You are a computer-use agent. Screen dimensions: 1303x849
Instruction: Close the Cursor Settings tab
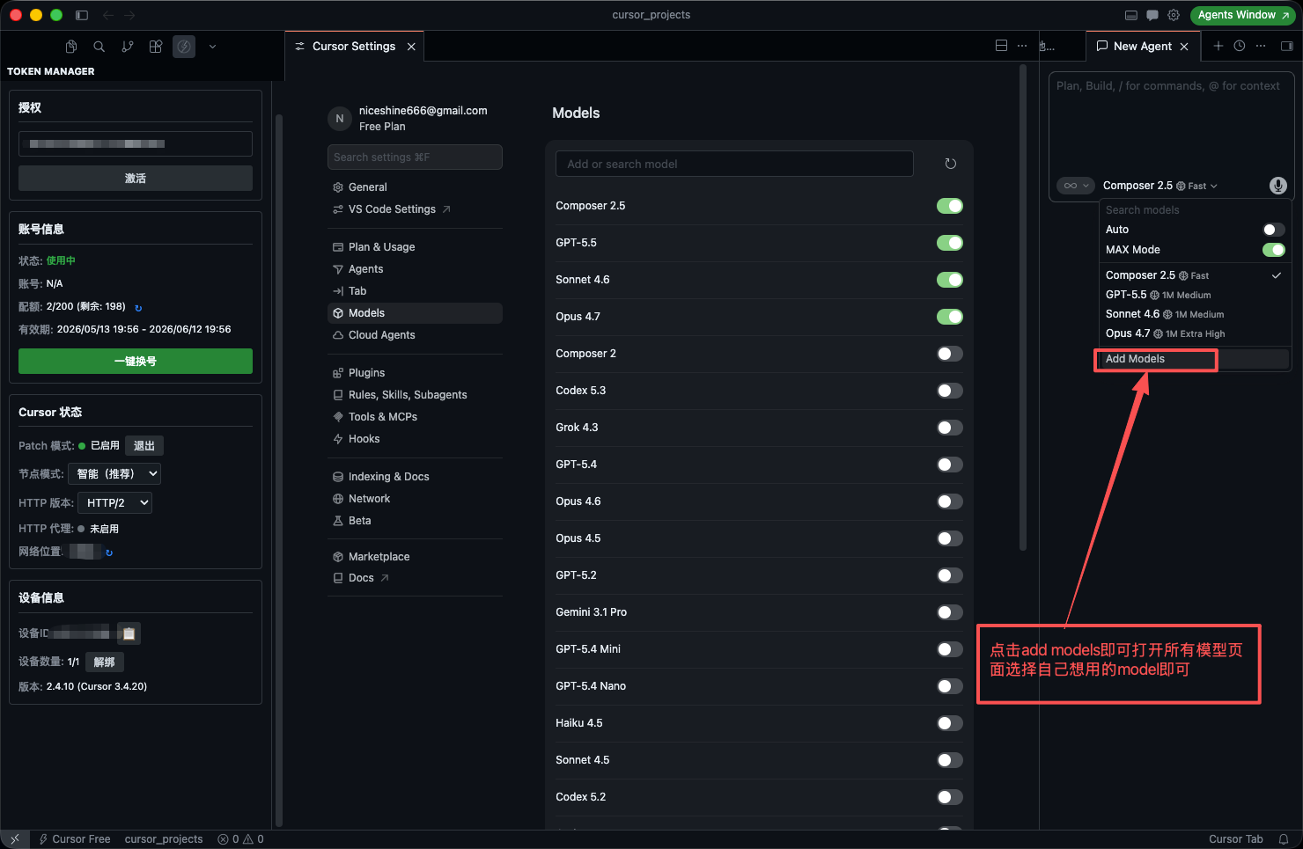click(x=411, y=47)
